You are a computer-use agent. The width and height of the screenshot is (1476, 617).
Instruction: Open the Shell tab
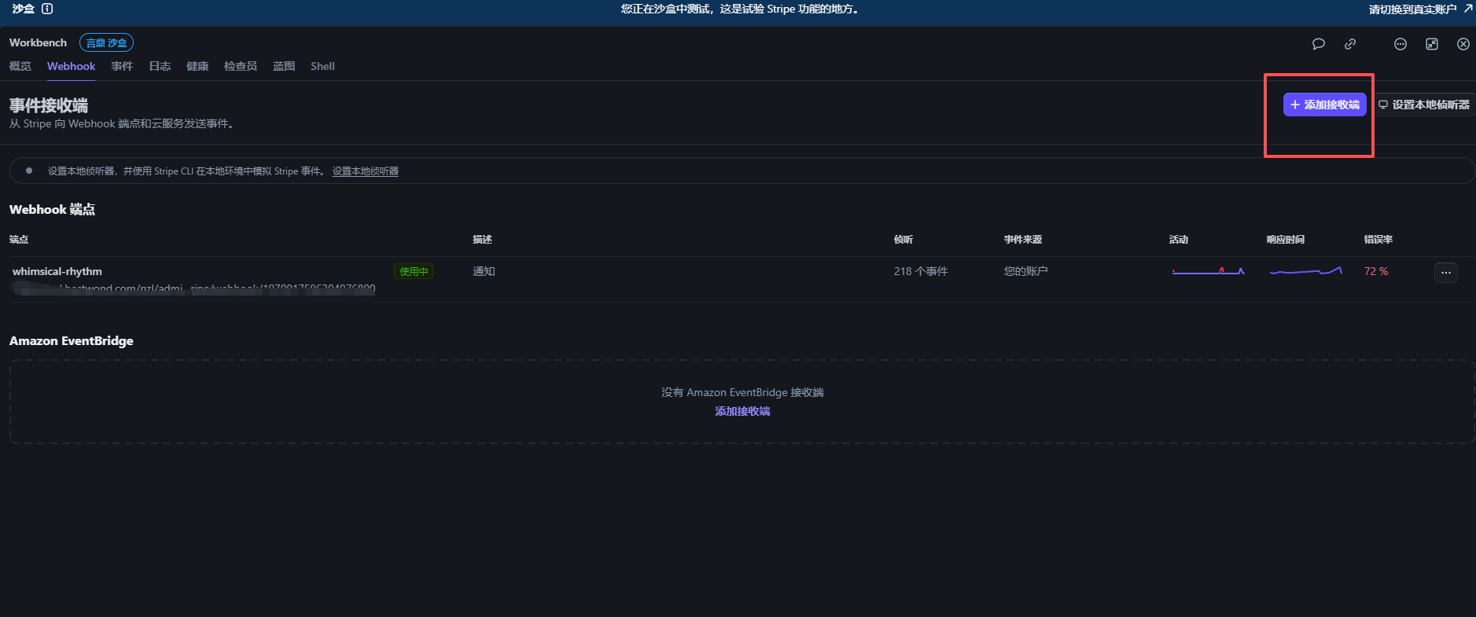tap(322, 66)
